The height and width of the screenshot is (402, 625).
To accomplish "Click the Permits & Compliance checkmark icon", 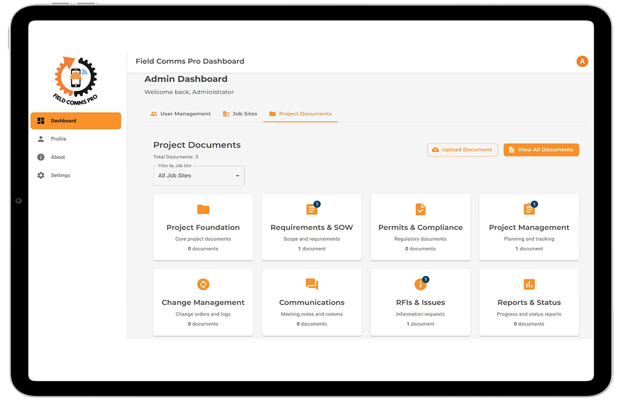I will [x=420, y=210].
